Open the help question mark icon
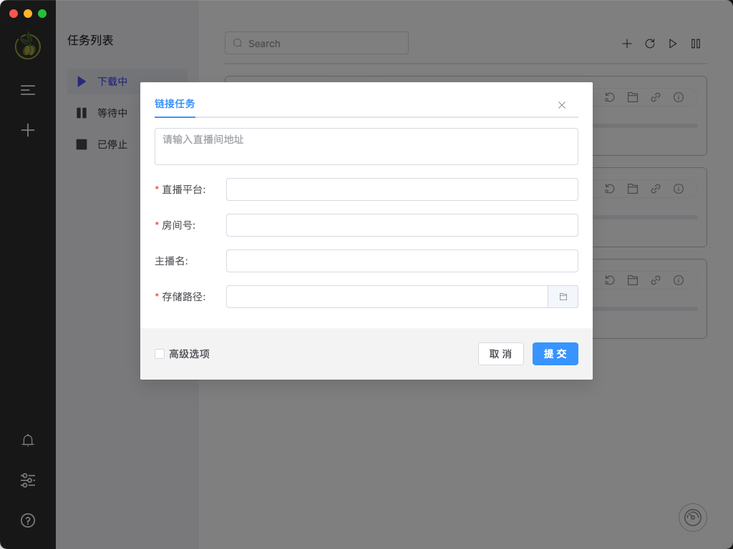 [x=28, y=520]
